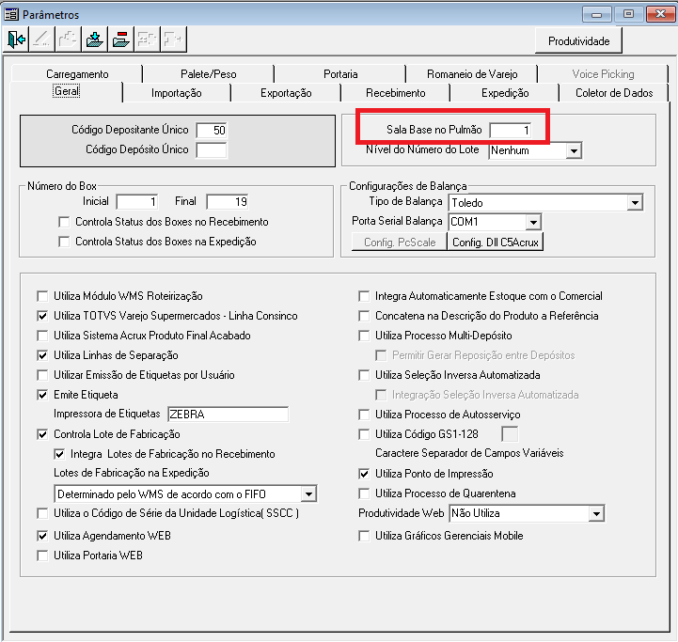This screenshot has height=642, width=678.
Task: Click the Parâmetros window title icon
Action: tap(11, 14)
